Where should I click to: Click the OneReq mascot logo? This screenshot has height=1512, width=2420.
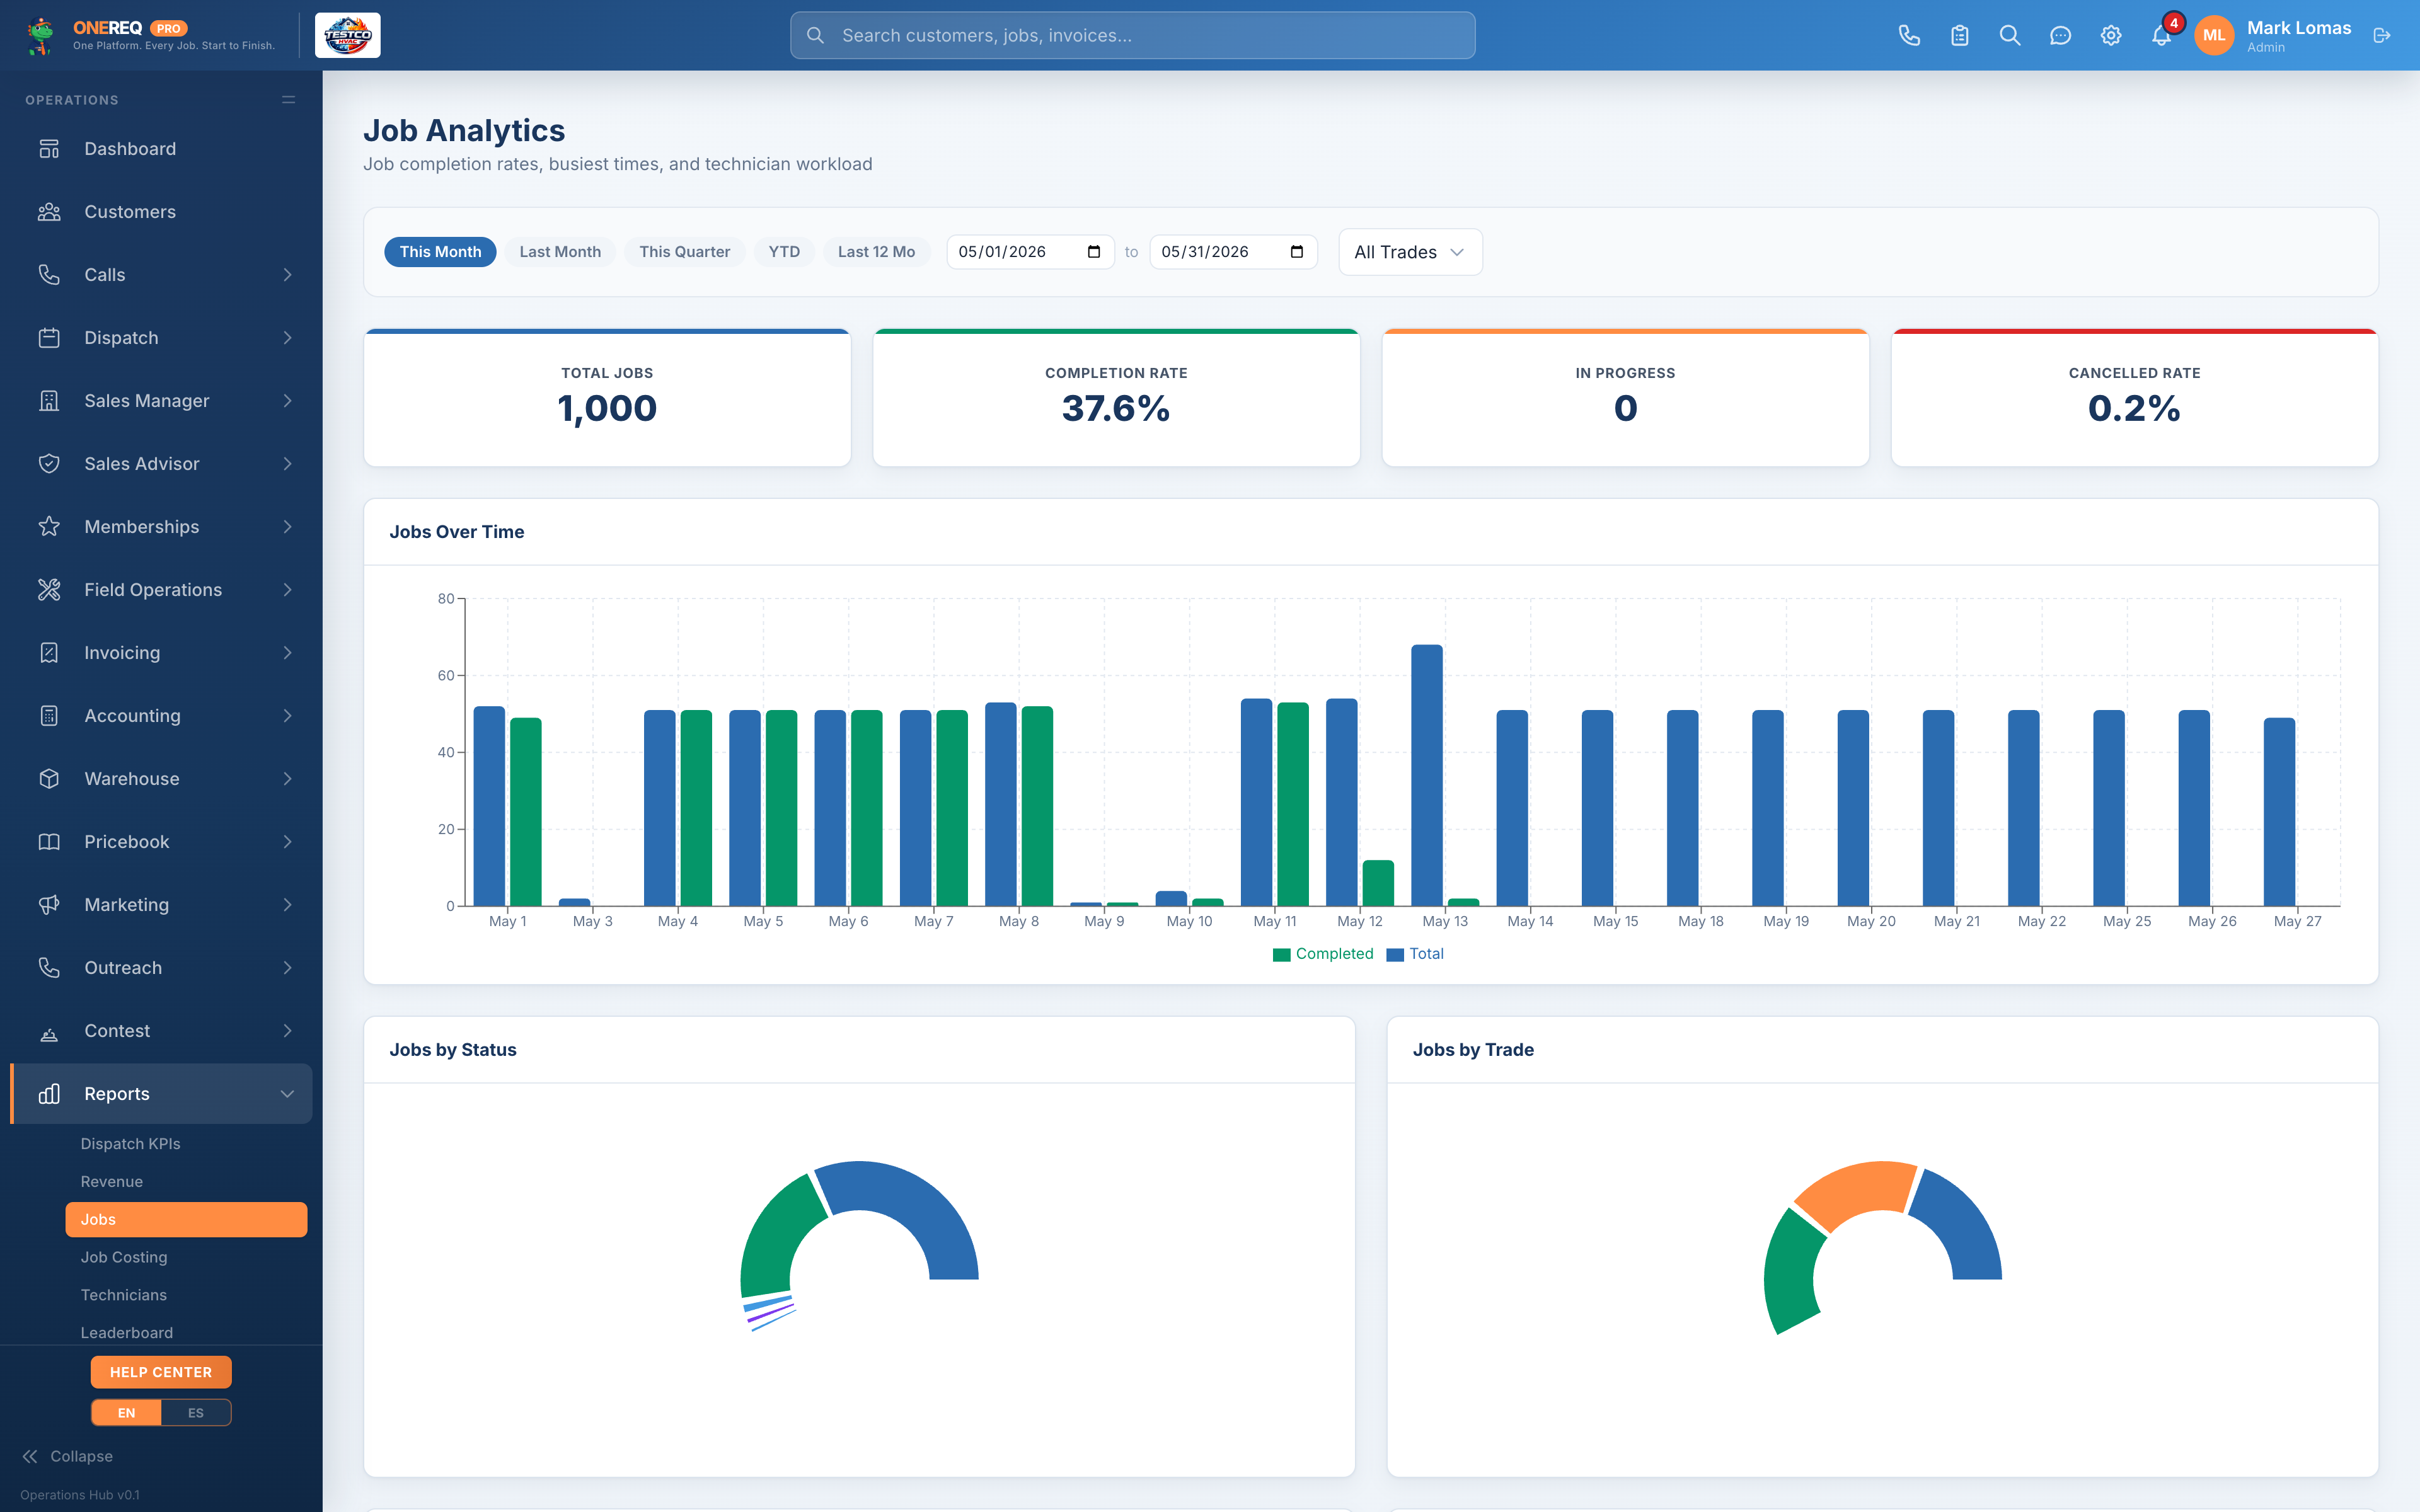click(x=40, y=36)
